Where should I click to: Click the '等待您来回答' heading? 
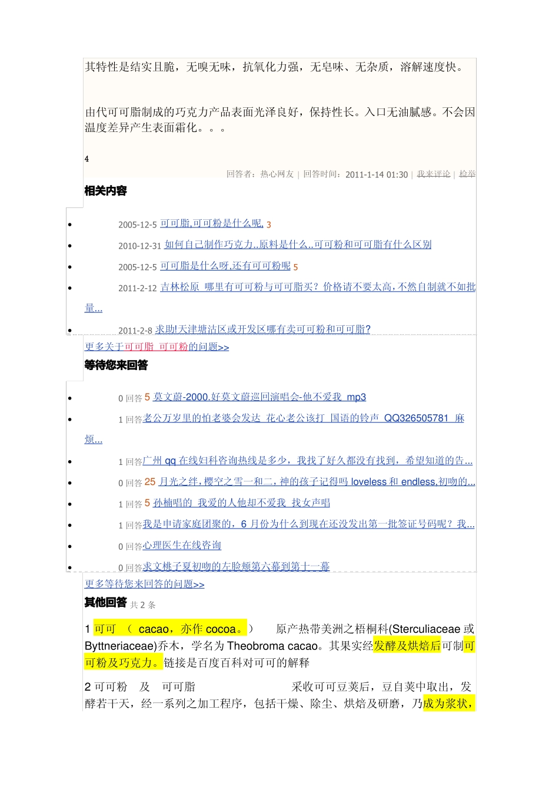point(116,365)
